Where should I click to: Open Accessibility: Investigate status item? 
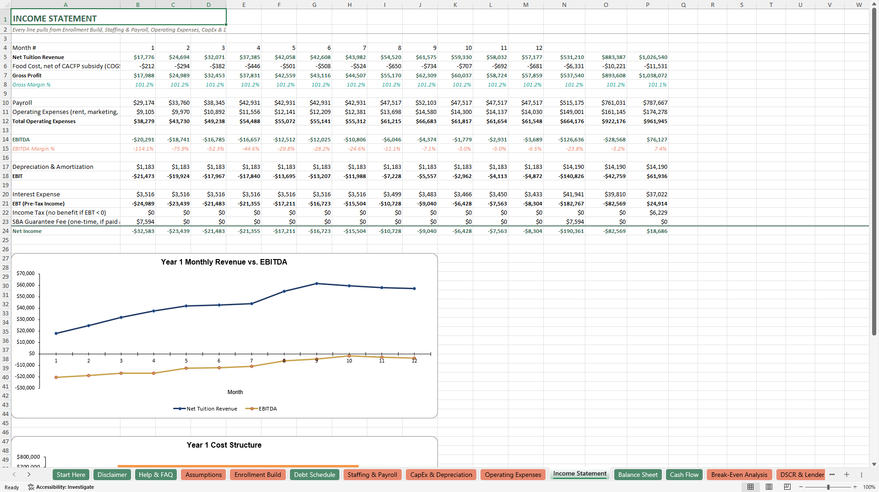click(x=61, y=487)
